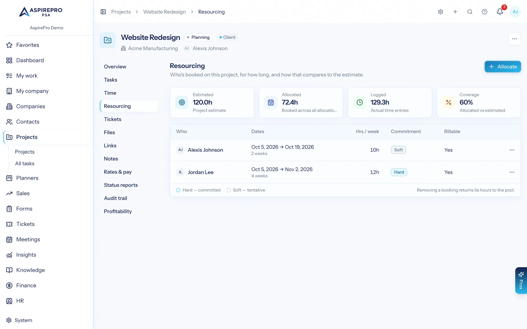Open the Projects sub-item in sidebar
The image size is (527, 329).
(25, 152)
